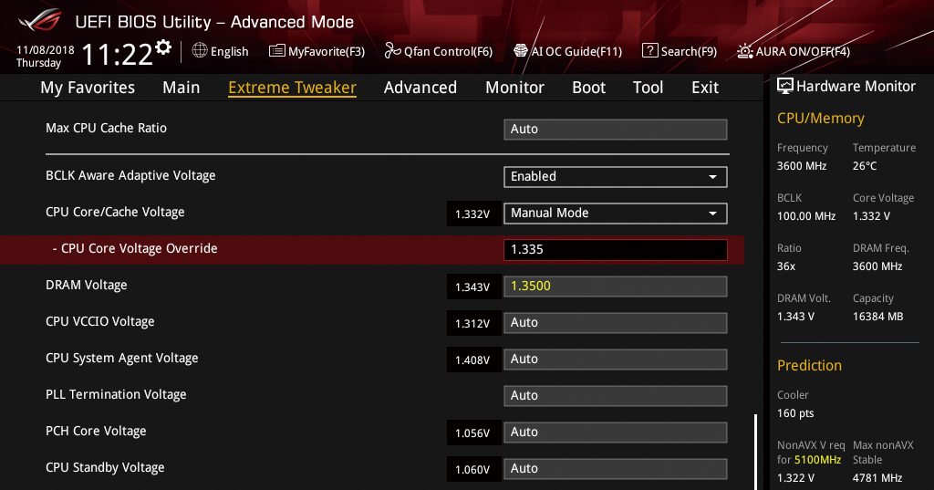Screen dimensions: 934x490
Task: Click Max CPU Cache Ratio Auto field
Action: click(616, 130)
